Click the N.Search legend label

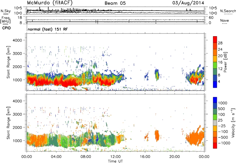click(228, 11)
